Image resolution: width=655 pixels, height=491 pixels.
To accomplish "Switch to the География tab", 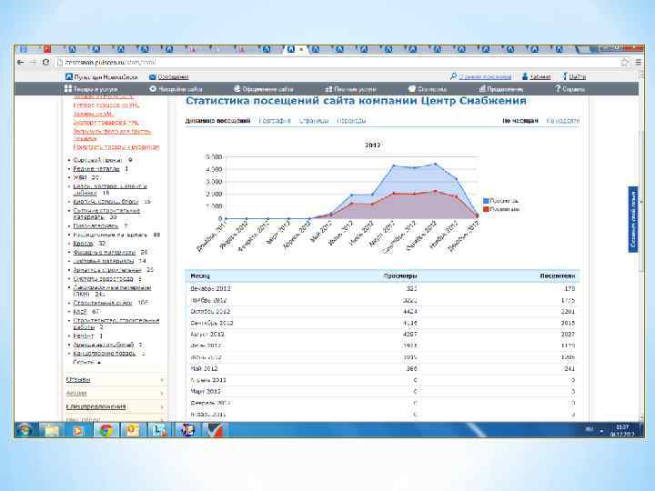I will coord(275,121).
